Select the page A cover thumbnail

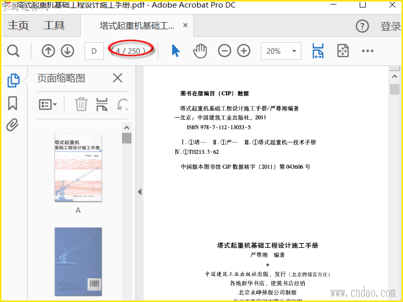coord(78,168)
